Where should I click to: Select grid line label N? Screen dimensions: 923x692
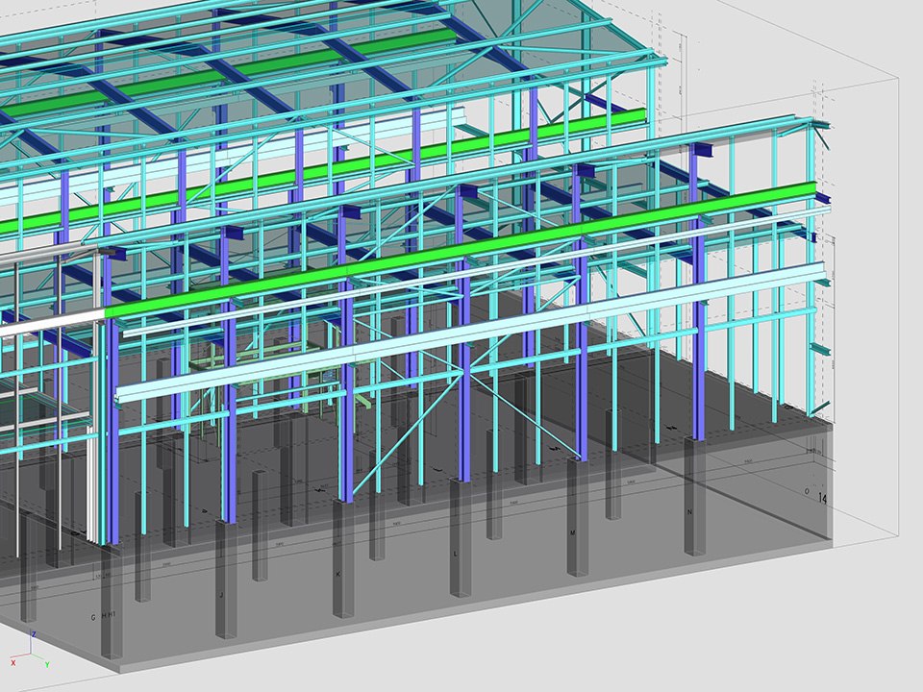click(x=689, y=512)
